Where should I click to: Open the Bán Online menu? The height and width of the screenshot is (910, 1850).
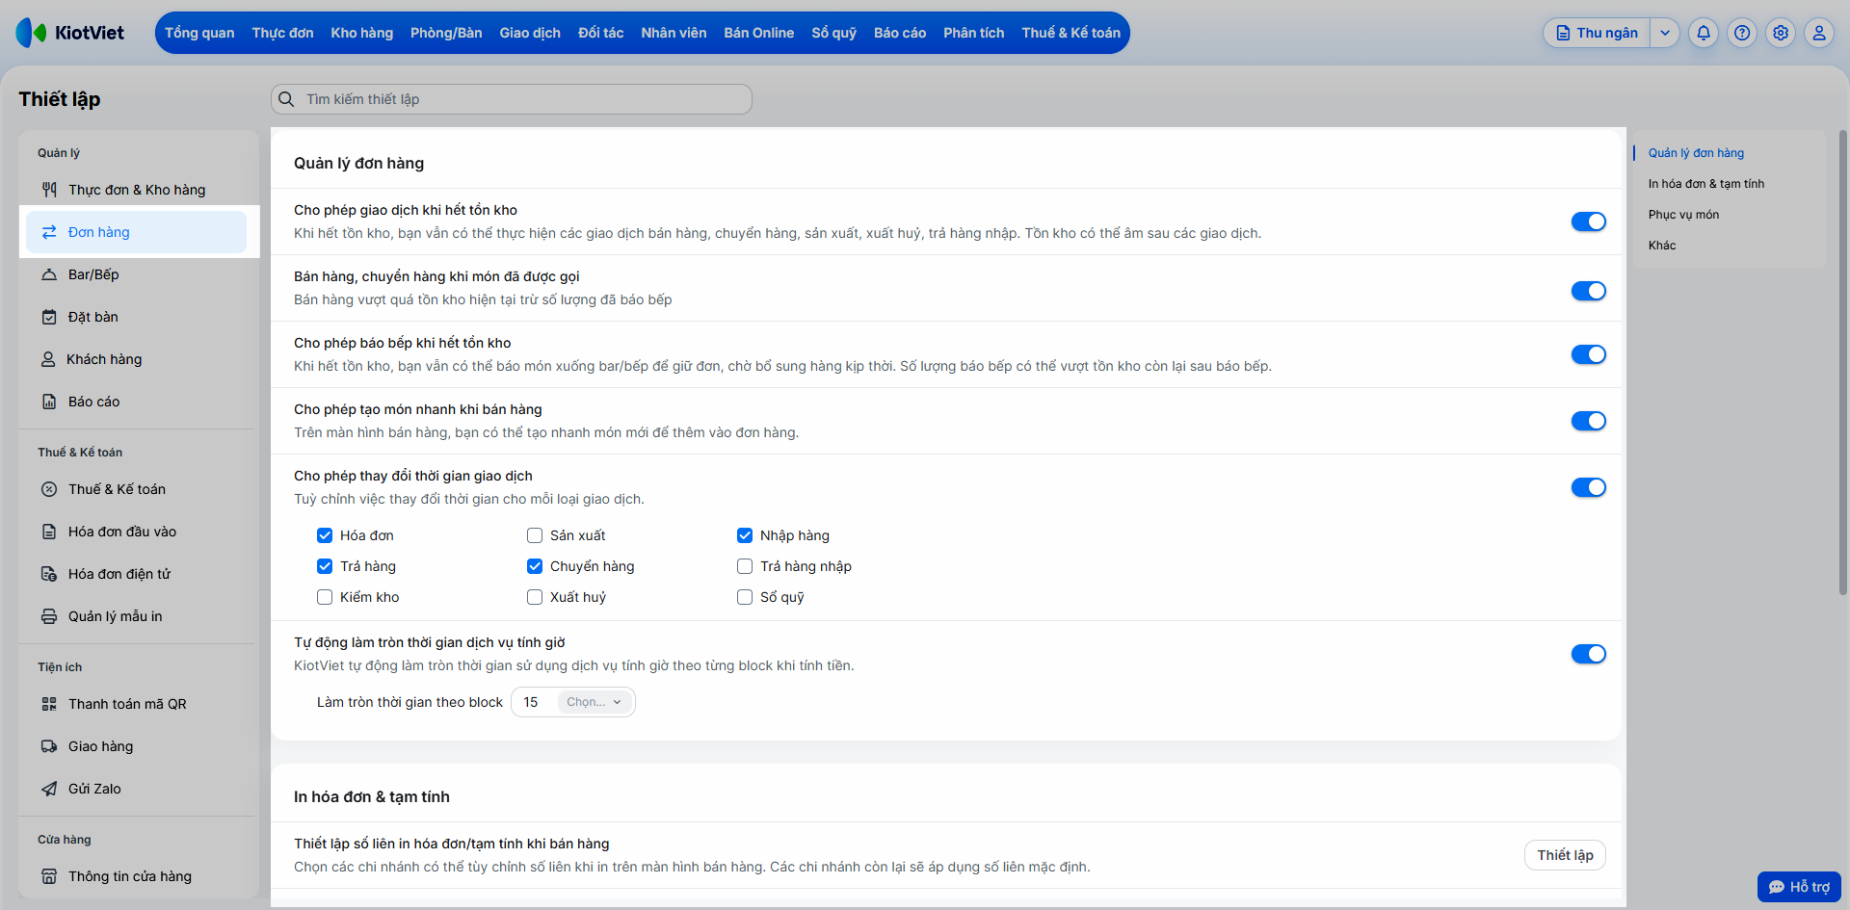(x=759, y=33)
